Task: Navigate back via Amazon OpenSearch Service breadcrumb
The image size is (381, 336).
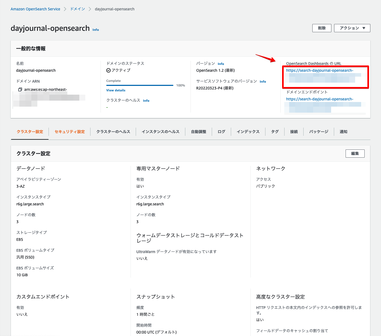Action: point(35,9)
